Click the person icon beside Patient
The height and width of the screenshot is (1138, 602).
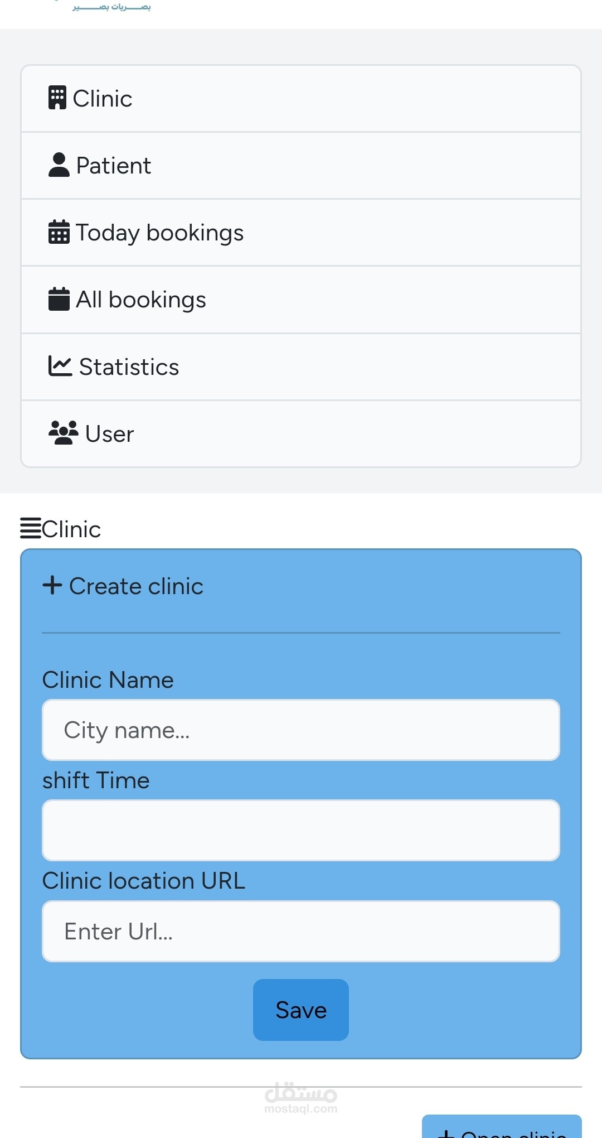59,165
